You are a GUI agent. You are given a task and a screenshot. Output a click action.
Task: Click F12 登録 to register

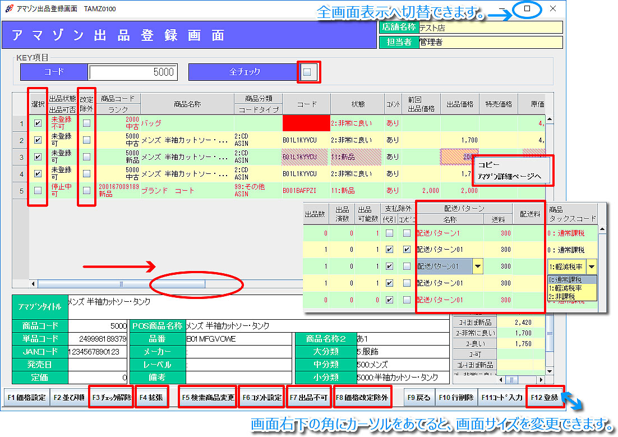click(544, 398)
